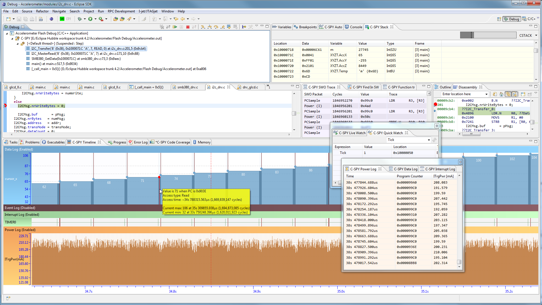Click the red data point on Data Log graph

(159, 177)
